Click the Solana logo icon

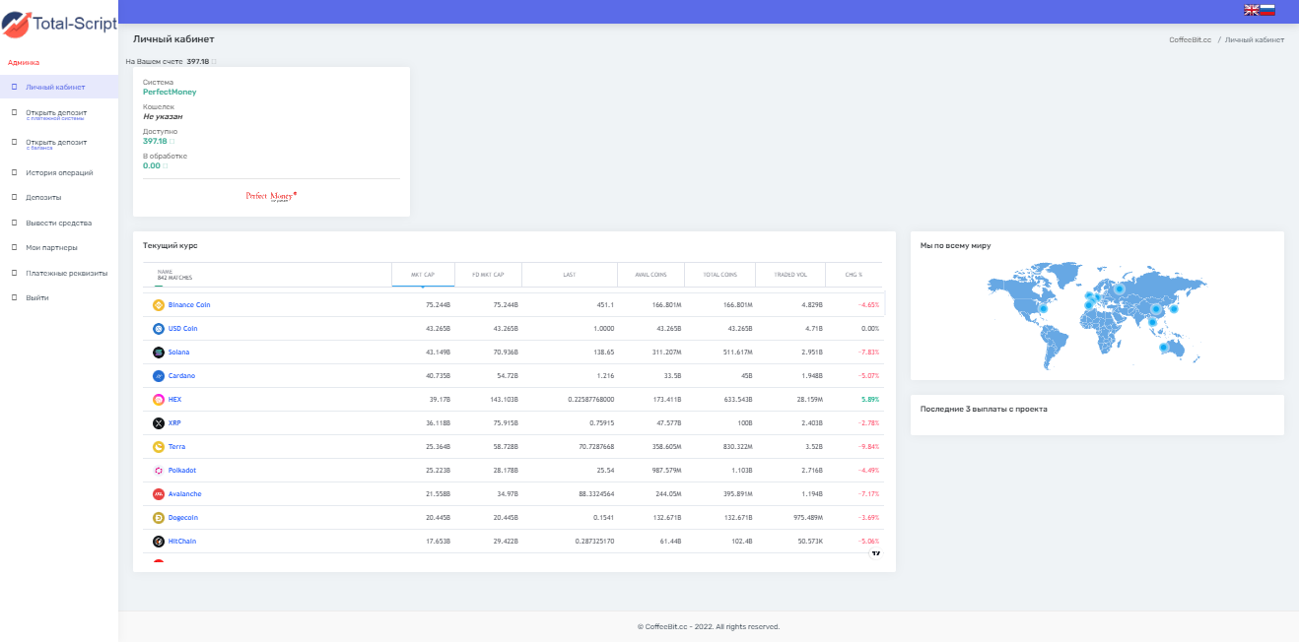pos(158,353)
